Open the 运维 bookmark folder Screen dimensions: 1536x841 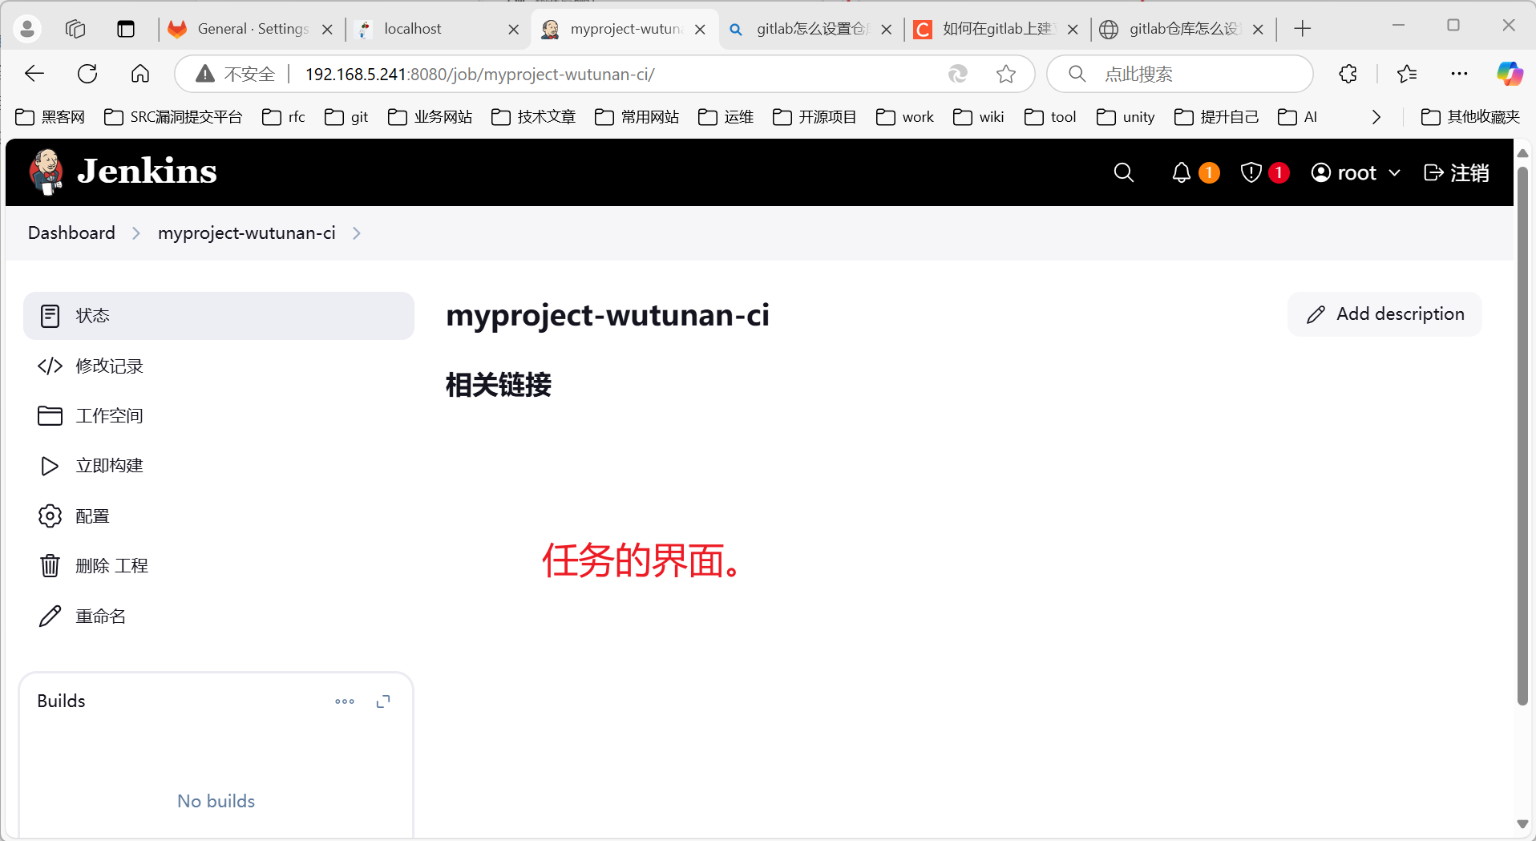[726, 117]
